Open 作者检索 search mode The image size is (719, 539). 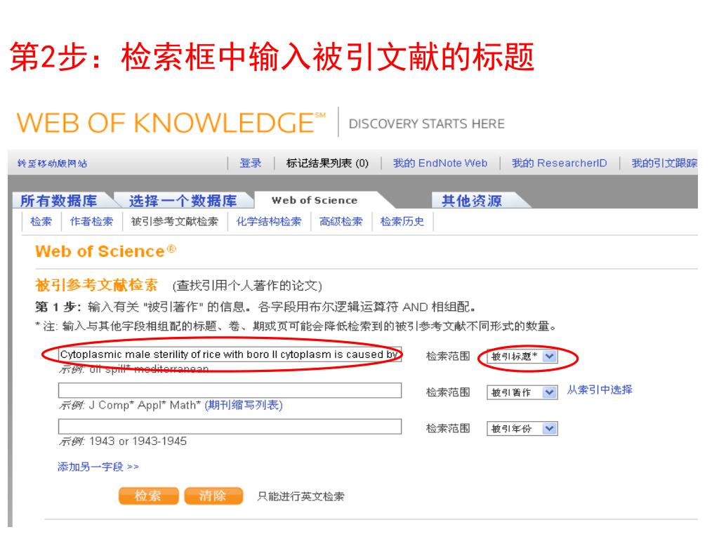[92, 221]
